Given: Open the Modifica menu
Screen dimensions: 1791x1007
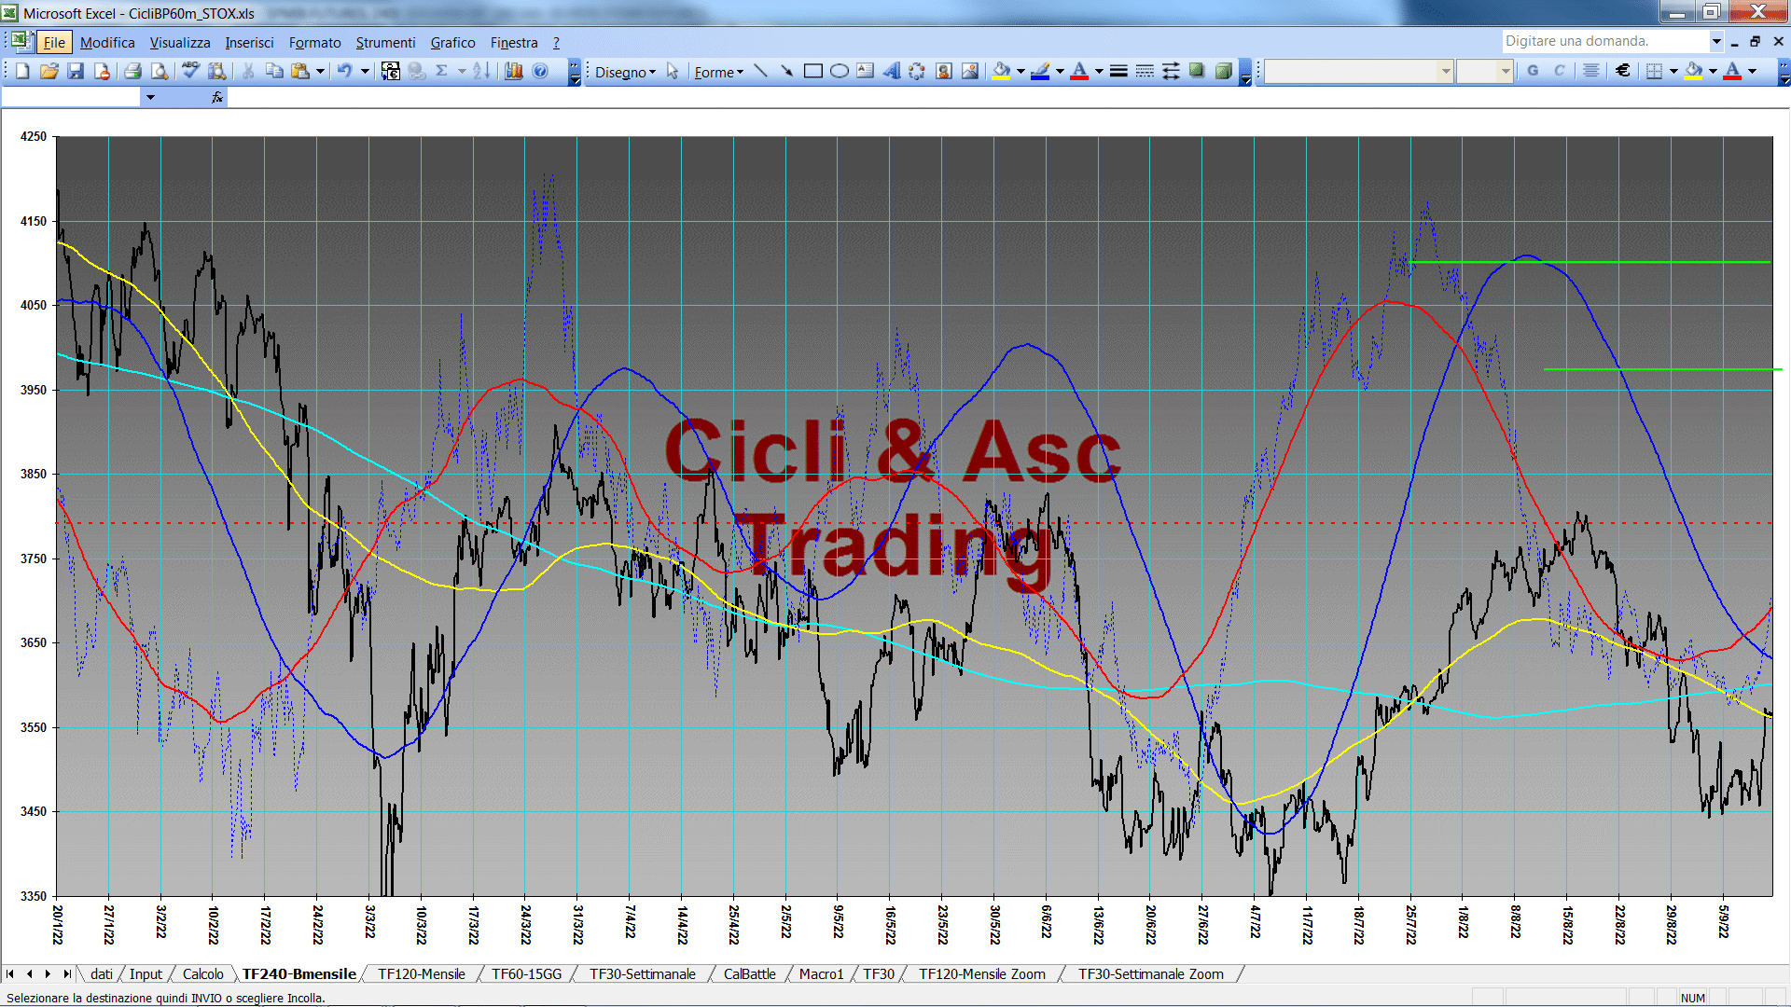Looking at the screenshot, I should [x=107, y=43].
